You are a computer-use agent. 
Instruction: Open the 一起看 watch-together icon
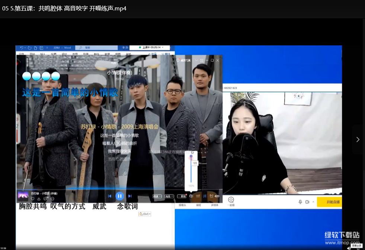coord(231,201)
